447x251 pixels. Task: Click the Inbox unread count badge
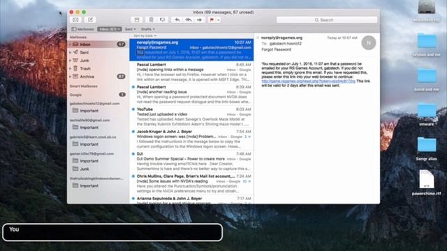coord(121,44)
